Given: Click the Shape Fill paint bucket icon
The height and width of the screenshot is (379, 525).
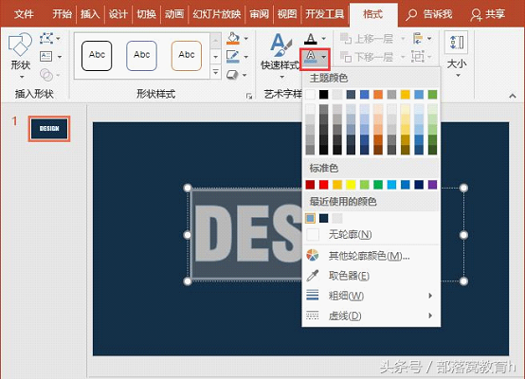Looking at the screenshot, I should coord(233,38).
